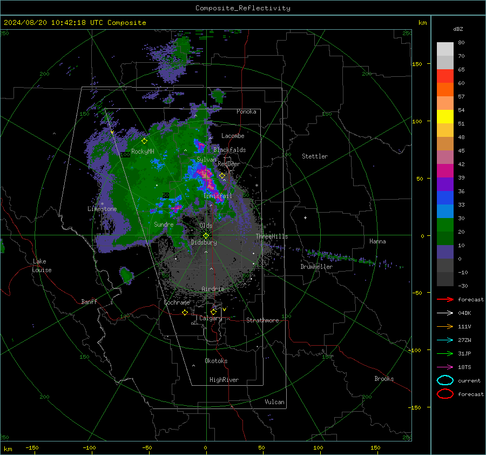Click the ThreeHills city label

coord(272,236)
